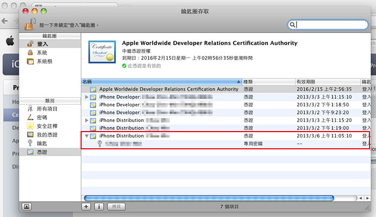Select the 系統根 keychain
This screenshot has width=376, height=217.
[49, 61]
